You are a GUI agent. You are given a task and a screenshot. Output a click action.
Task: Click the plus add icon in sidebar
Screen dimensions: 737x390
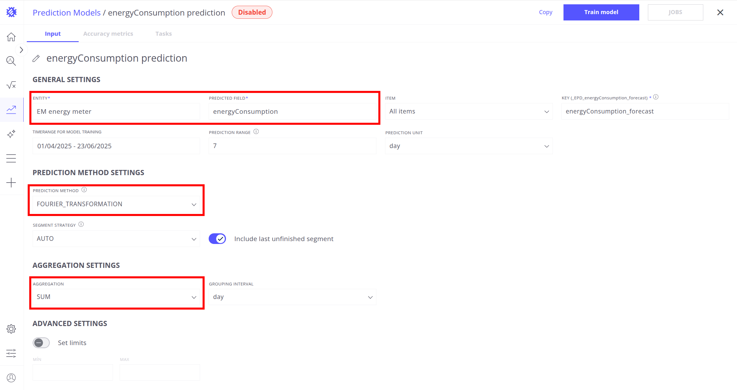coord(11,183)
